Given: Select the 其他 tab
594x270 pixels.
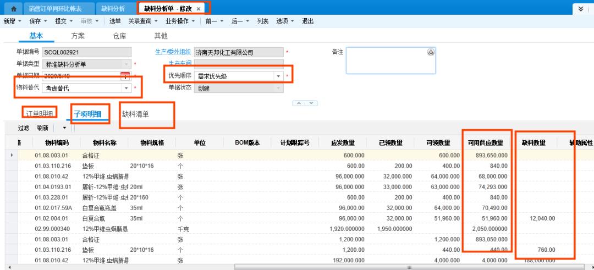Looking at the screenshot, I should click(x=161, y=36).
